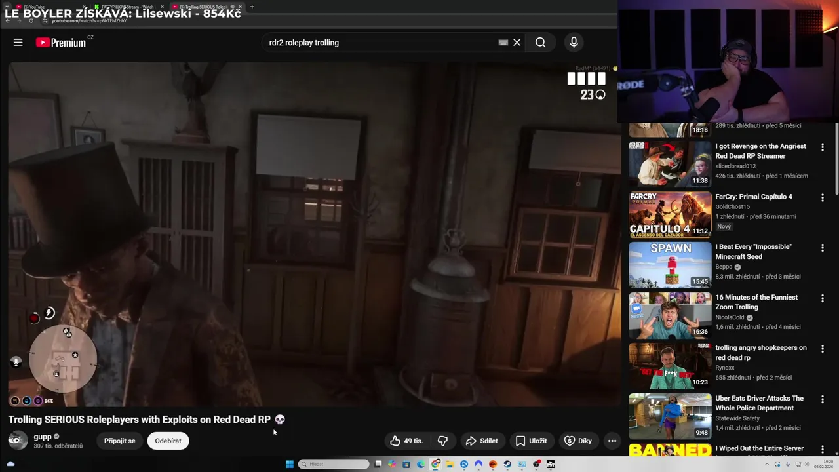Open Rynoxx channel link
This screenshot has height=472, width=839.
[725, 368]
